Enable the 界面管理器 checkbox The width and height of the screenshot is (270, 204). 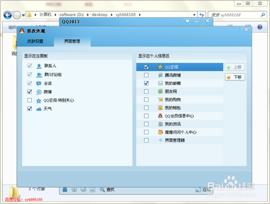click(146, 140)
